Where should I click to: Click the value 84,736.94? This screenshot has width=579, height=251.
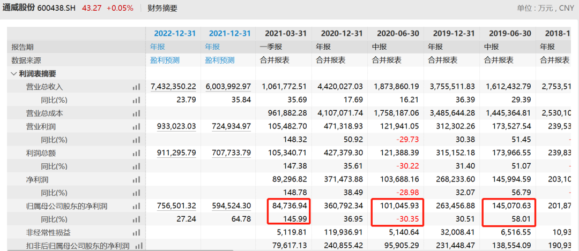tap(289, 207)
